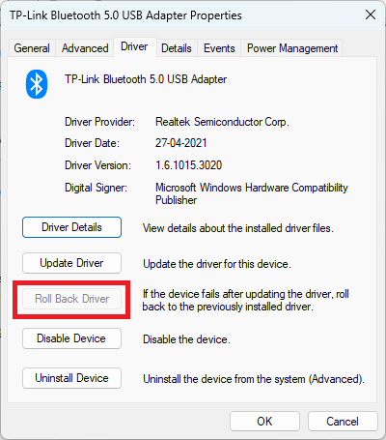Dismiss the dialog with Cancel
386x440 pixels.
tap(343, 422)
